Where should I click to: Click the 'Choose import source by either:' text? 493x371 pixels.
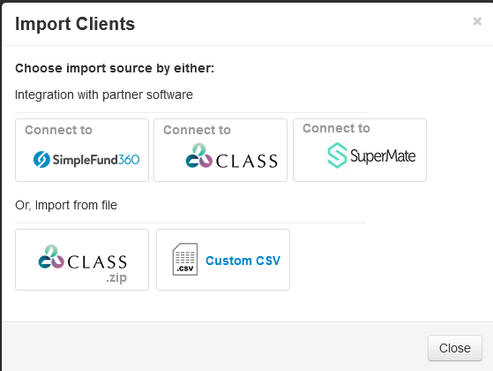coord(115,68)
